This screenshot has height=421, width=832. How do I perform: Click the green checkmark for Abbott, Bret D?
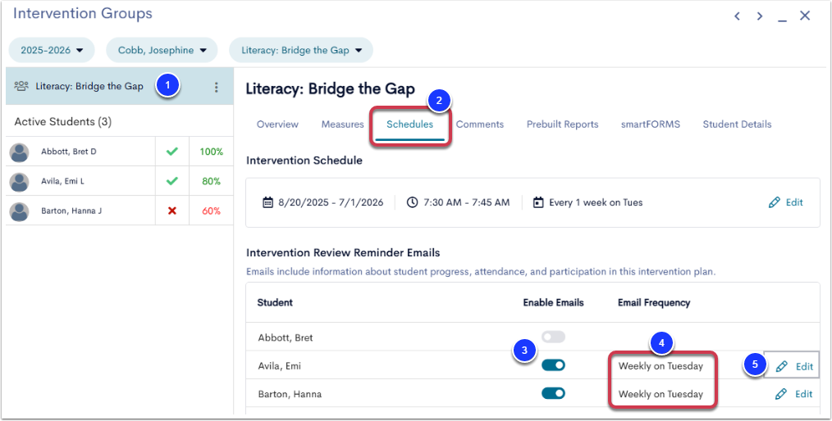[172, 152]
